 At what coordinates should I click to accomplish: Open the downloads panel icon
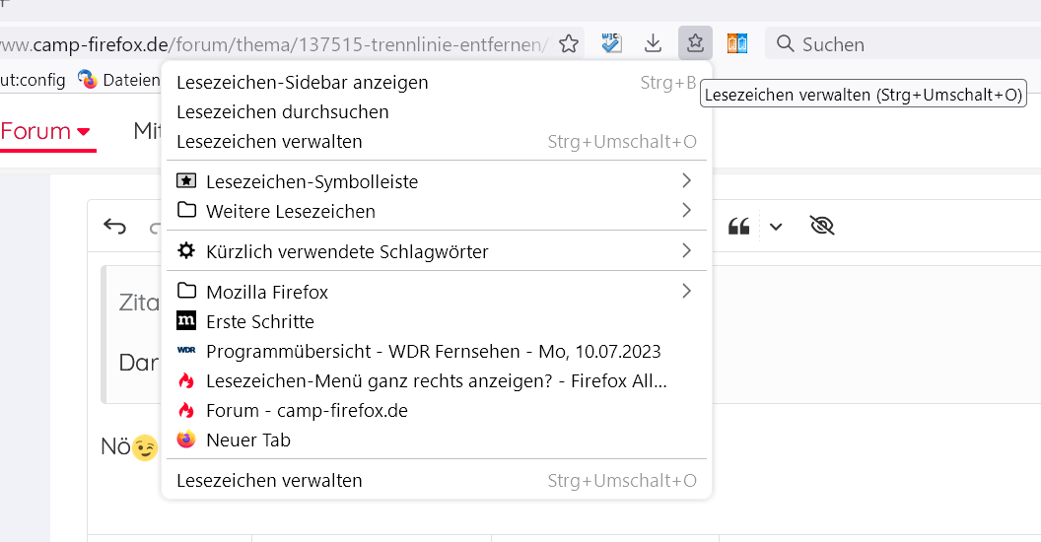(653, 43)
